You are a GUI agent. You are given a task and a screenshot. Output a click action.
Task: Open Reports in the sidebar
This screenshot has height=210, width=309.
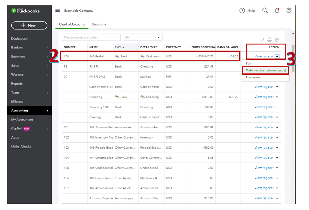click(17, 84)
